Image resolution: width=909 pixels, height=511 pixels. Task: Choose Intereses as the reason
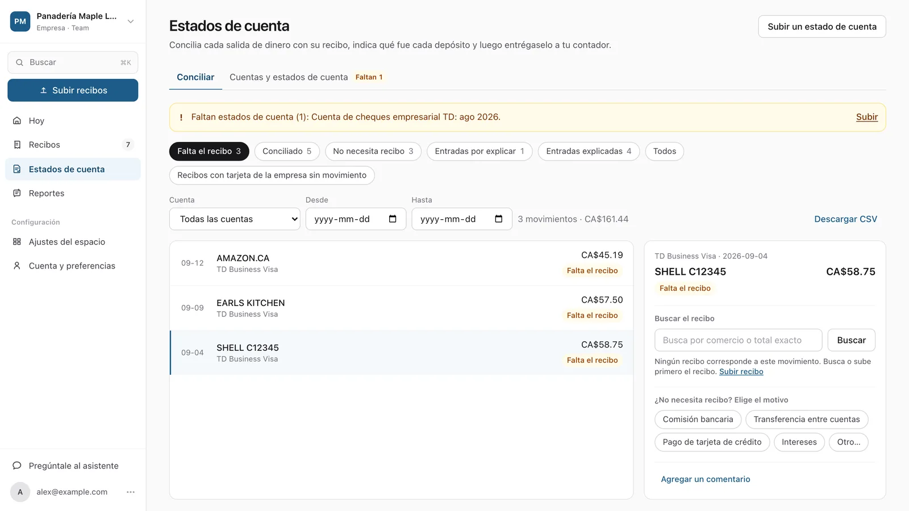pyautogui.click(x=799, y=442)
